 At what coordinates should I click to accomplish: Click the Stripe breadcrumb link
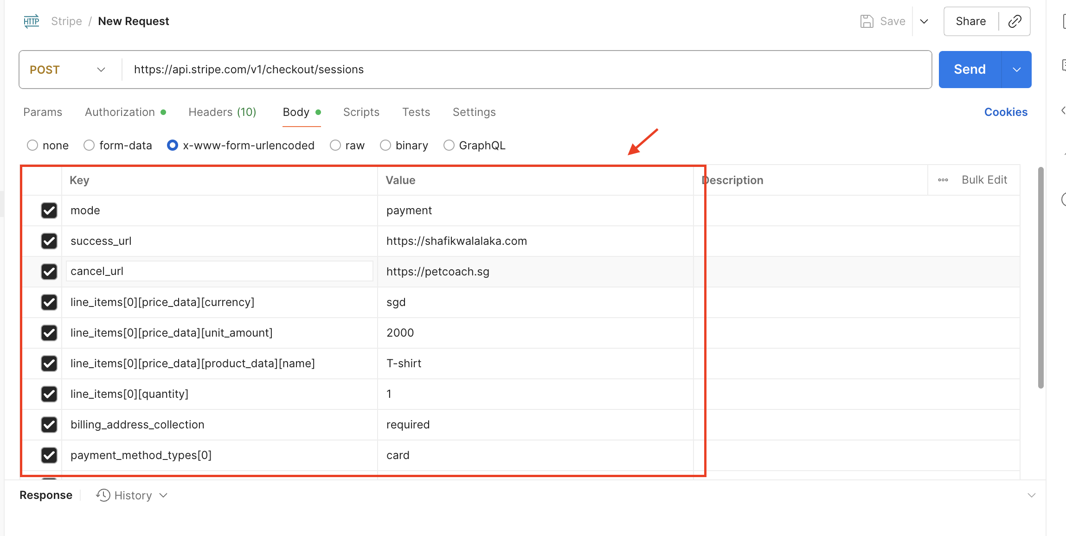(66, 21)
